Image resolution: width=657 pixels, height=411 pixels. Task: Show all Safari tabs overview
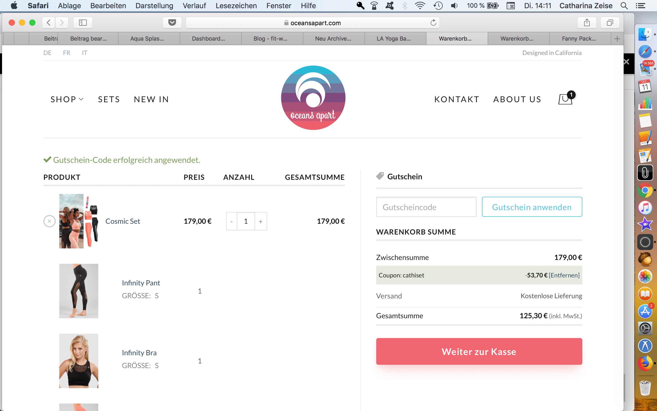[610, 23]
